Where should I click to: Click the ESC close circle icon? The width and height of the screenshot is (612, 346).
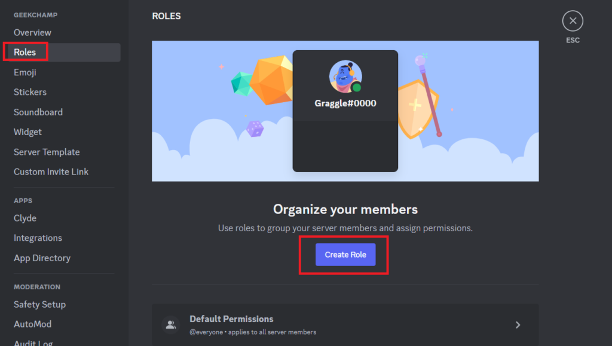pos(573,21)
